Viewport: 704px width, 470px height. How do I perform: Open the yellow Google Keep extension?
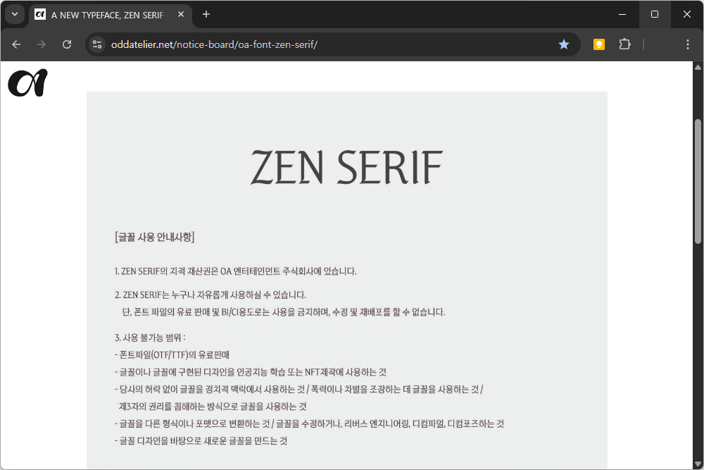[x=599, y=44]
